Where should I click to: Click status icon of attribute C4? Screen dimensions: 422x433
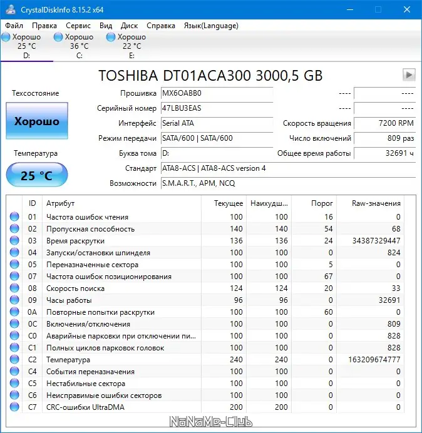pyautogui.click(x=14, y=371)
